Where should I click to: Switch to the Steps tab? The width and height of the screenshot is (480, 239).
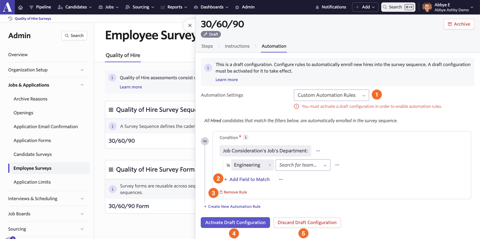[x=207, y=46]
